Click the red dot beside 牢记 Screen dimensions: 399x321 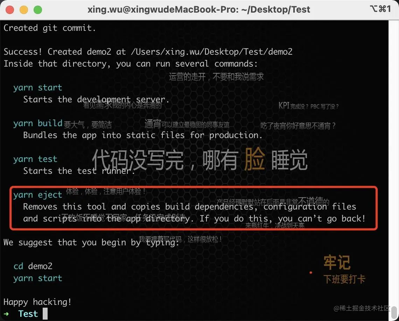(311, 273)
